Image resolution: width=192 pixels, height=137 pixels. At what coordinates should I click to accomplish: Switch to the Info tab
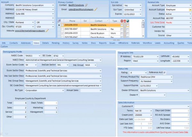point(4,43)
